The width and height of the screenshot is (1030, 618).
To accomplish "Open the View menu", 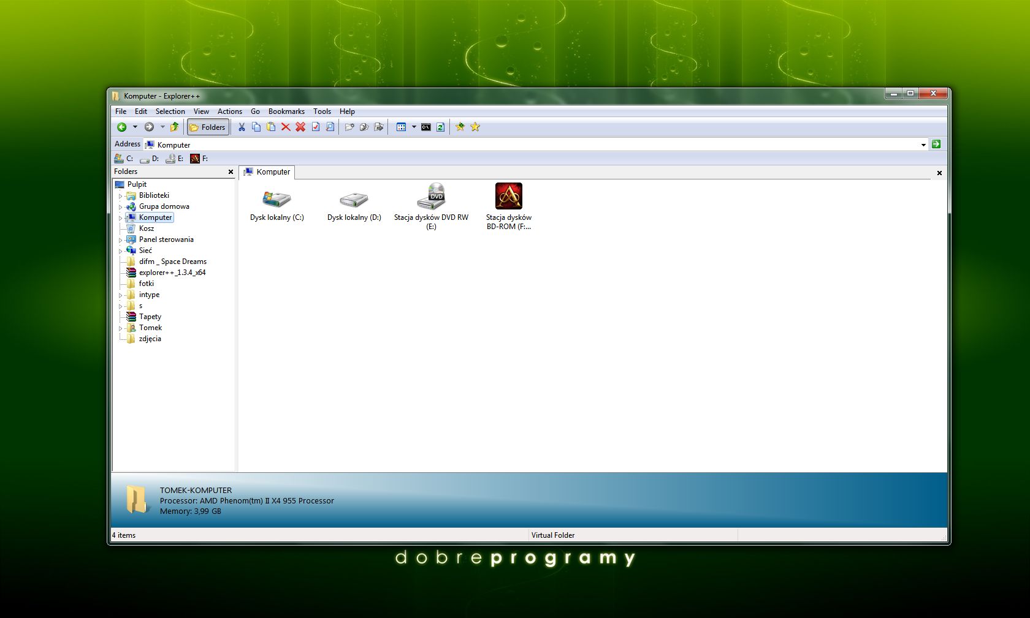I will coord(201,111).
